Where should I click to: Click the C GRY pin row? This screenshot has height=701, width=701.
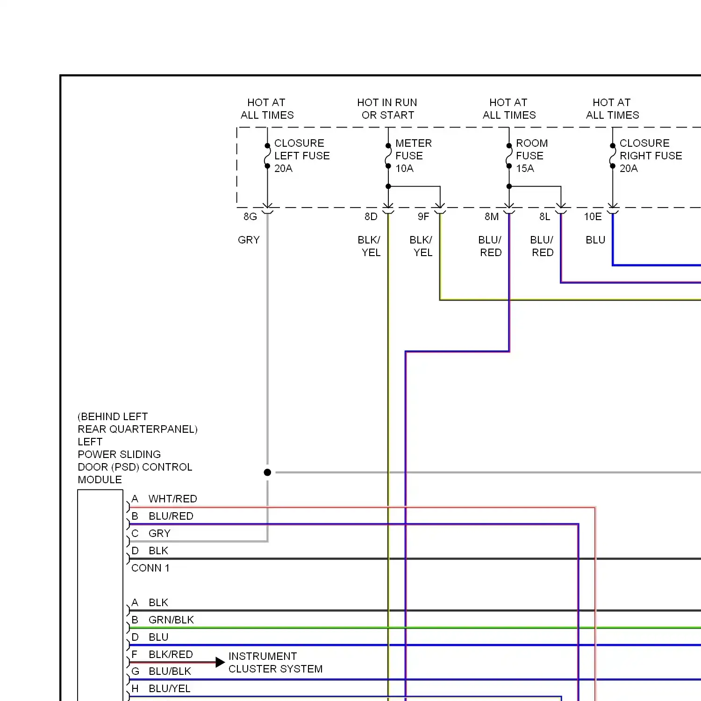click(x=151, y=534)
